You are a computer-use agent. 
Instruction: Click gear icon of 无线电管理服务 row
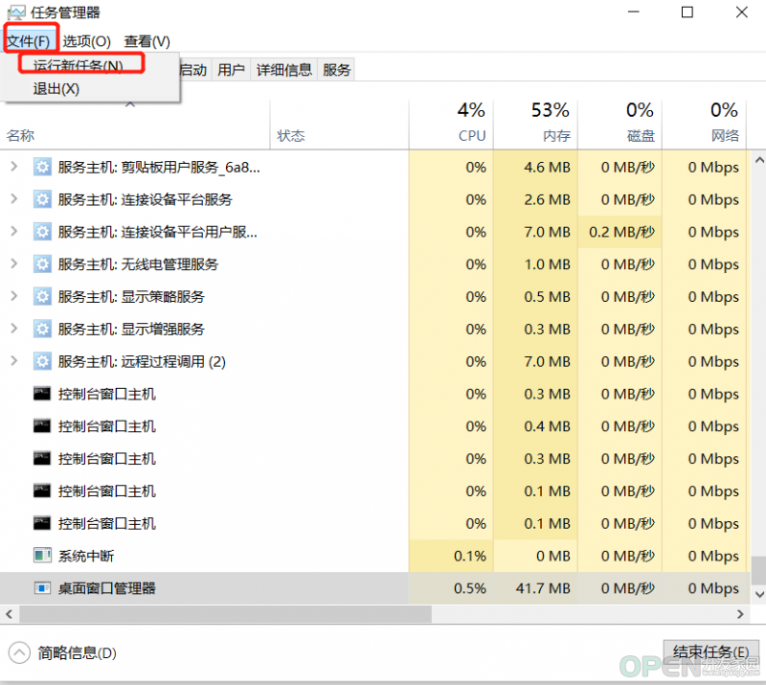pyautogui.click(x=42, y=264)
